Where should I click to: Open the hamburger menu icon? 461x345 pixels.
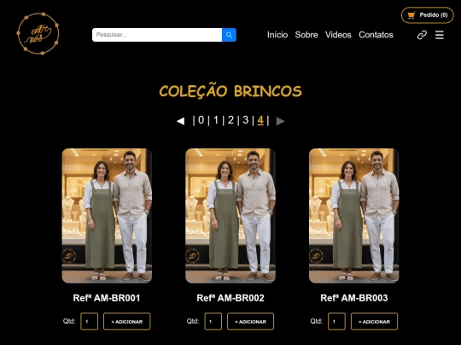tap(440, 35)
